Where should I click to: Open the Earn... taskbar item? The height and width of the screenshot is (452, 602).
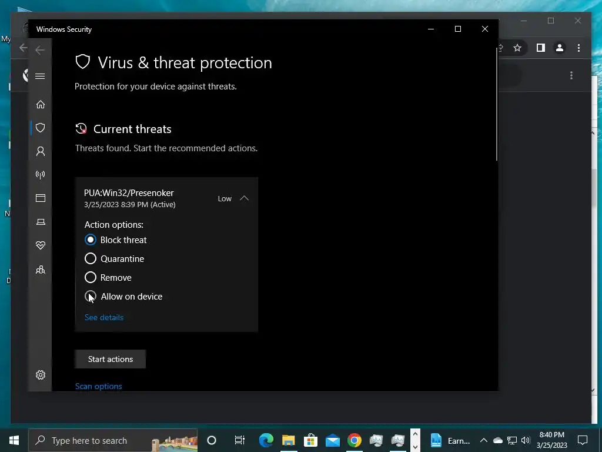coord(449,440)
